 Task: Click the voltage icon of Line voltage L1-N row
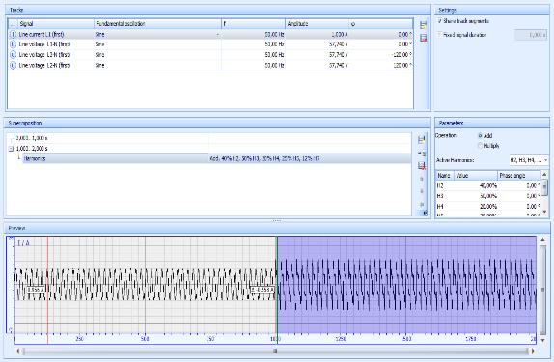(13, 44)
